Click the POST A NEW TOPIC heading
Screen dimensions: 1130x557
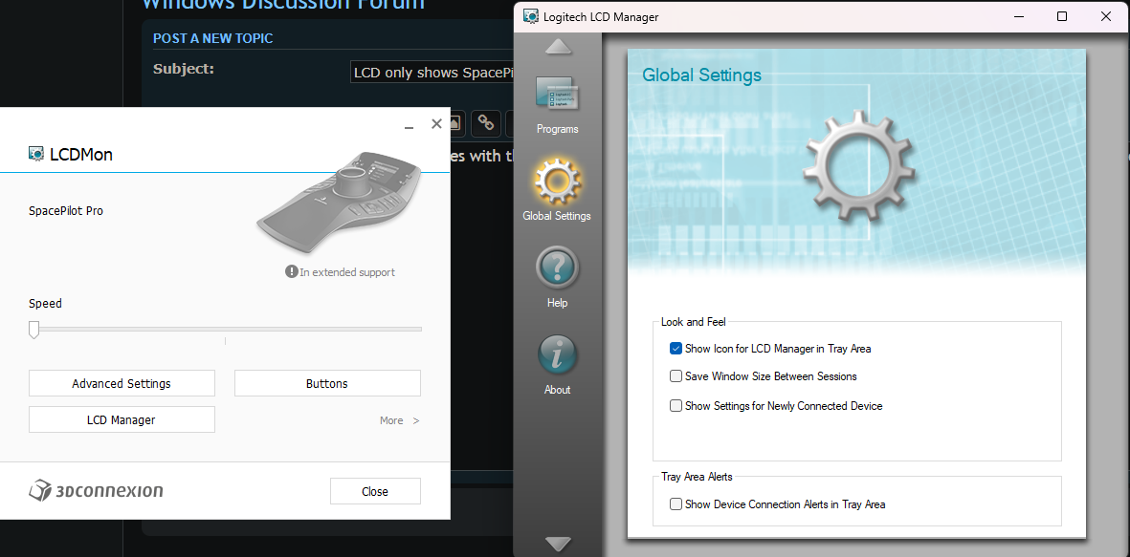(x=213, y=38)
